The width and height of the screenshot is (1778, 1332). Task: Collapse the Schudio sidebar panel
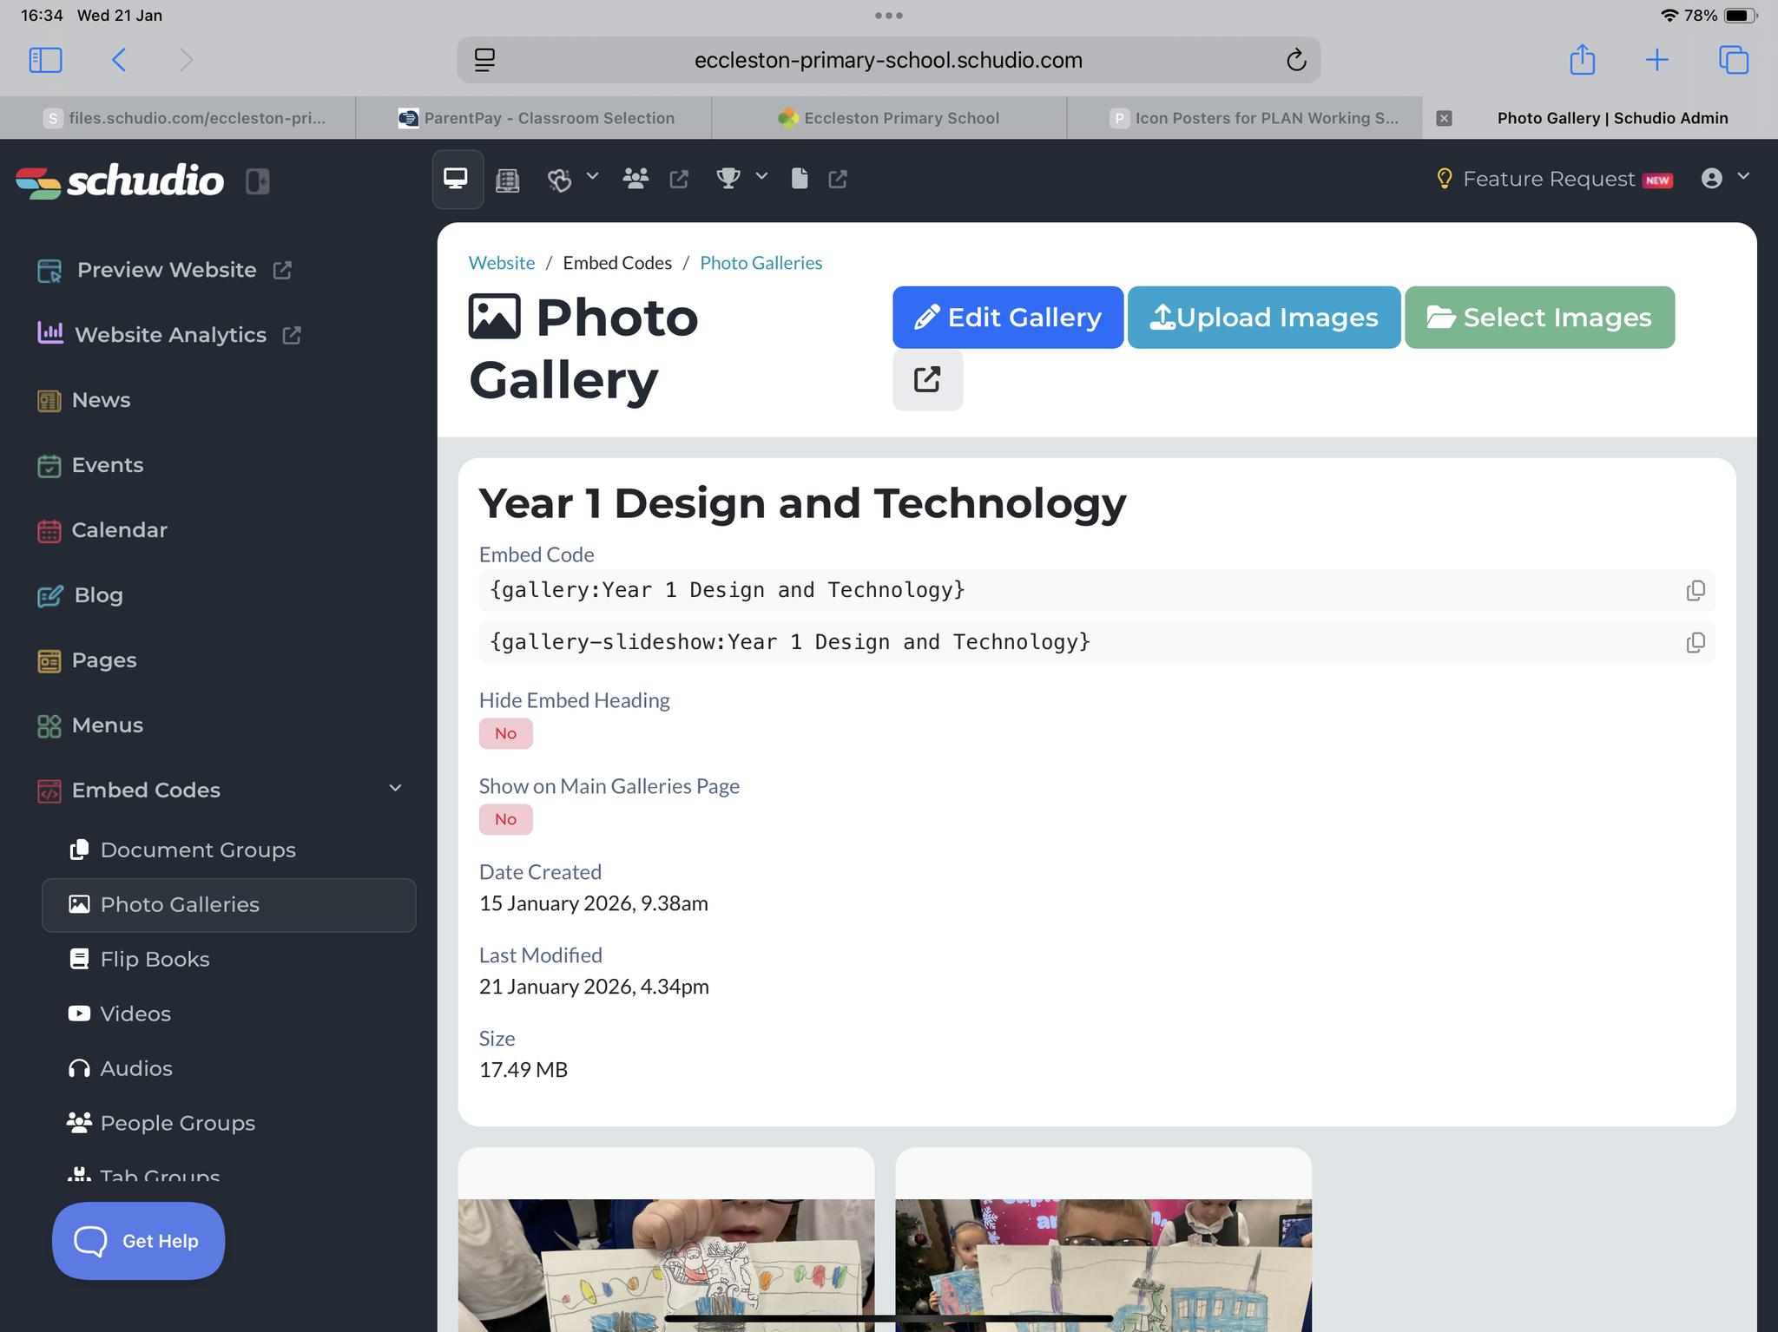tap(257, 180)
